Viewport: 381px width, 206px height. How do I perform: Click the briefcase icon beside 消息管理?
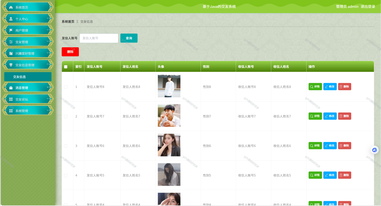11,88
